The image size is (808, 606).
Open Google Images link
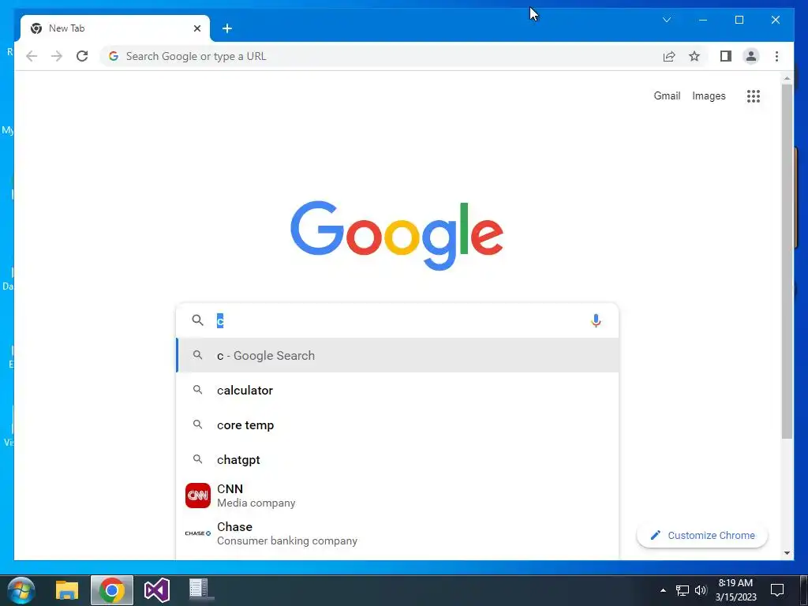[x=709, y=95]
